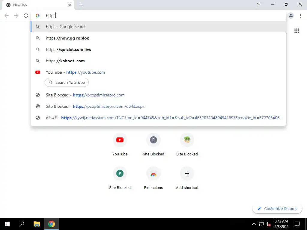Reload the page with refresh icon

(26, 16)
